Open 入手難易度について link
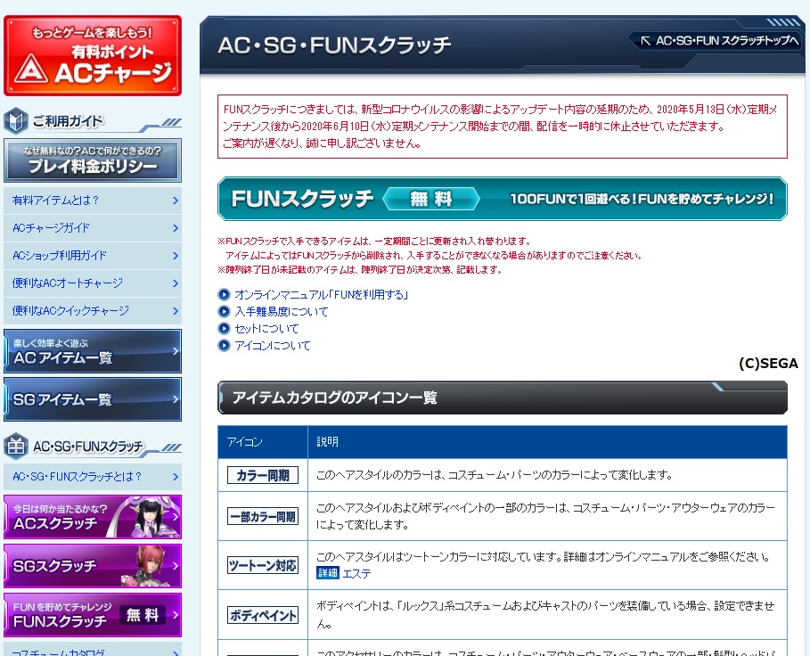Viewport: 810px width, 656px height. [x=281, y=311]
